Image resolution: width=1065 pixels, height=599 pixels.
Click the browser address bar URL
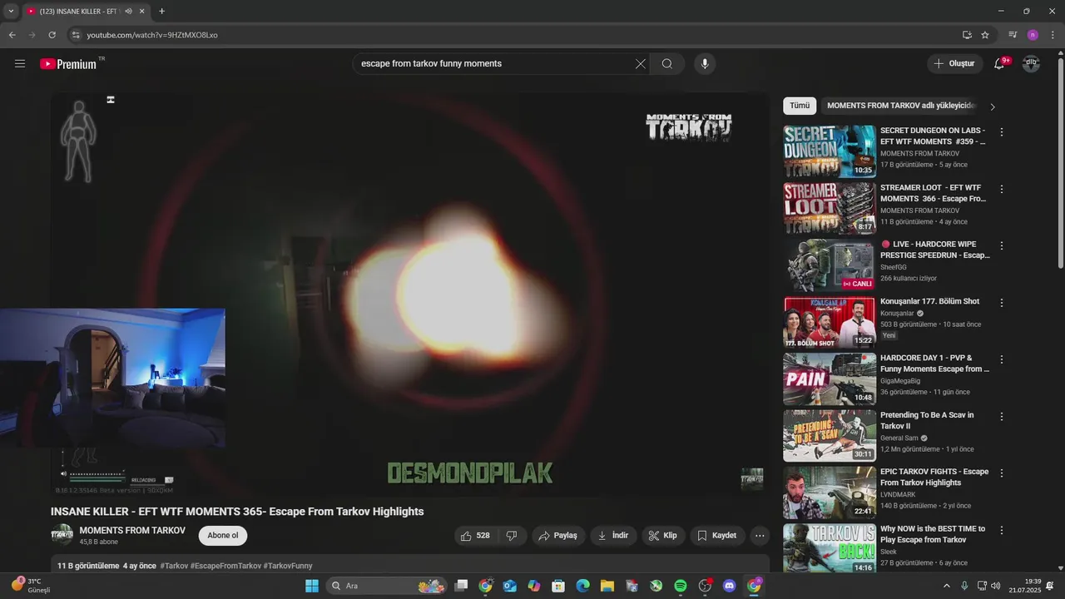(x=152, y=35)
